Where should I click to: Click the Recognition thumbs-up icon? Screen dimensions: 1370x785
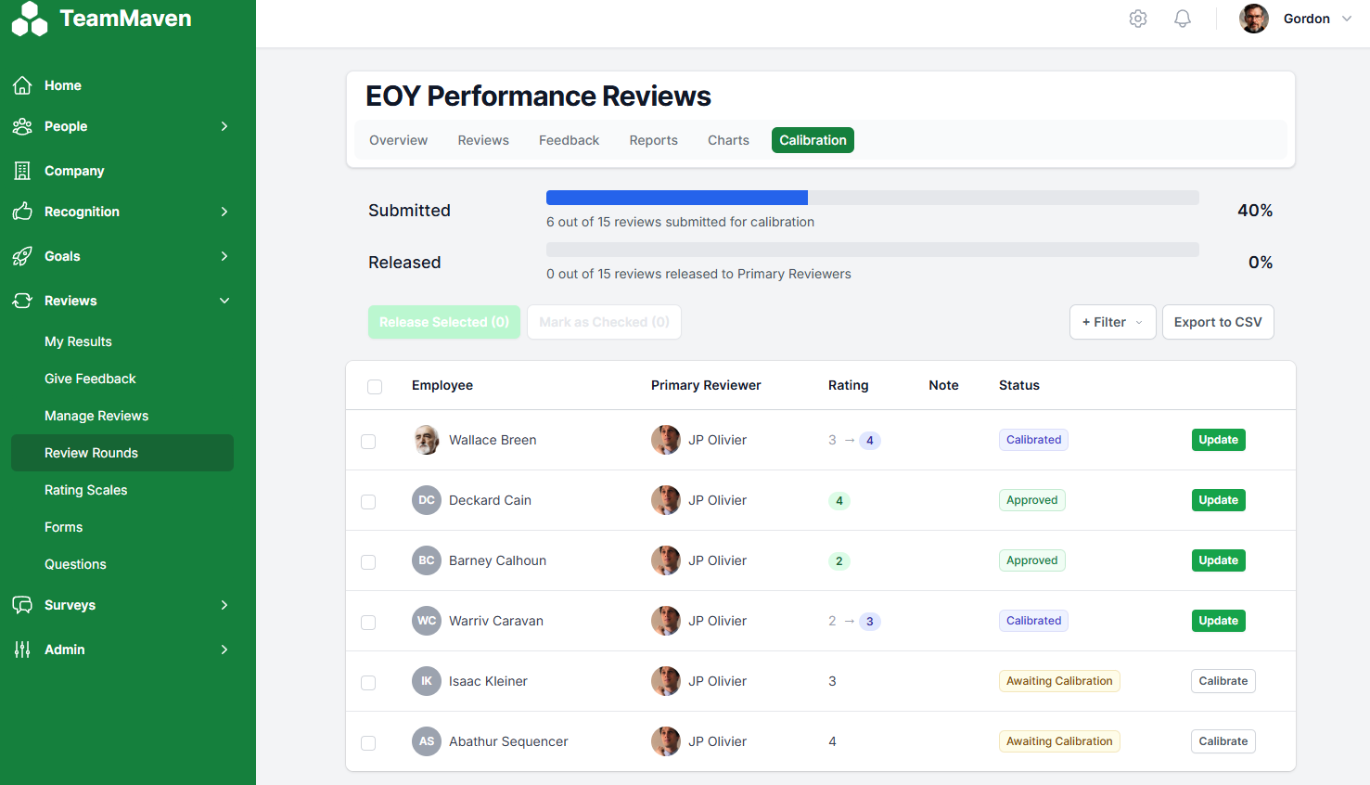pos(22,212)
